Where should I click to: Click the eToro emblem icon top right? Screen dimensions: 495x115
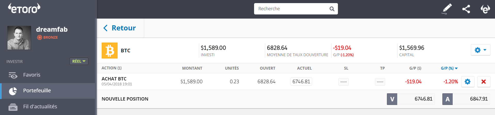(x=485, y=9)
